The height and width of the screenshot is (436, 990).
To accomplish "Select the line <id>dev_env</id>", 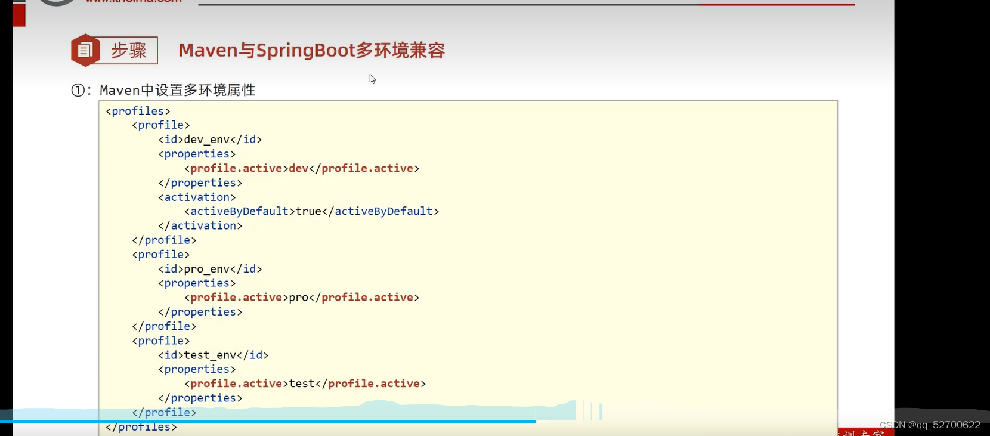I will click(x=210, y=140).
